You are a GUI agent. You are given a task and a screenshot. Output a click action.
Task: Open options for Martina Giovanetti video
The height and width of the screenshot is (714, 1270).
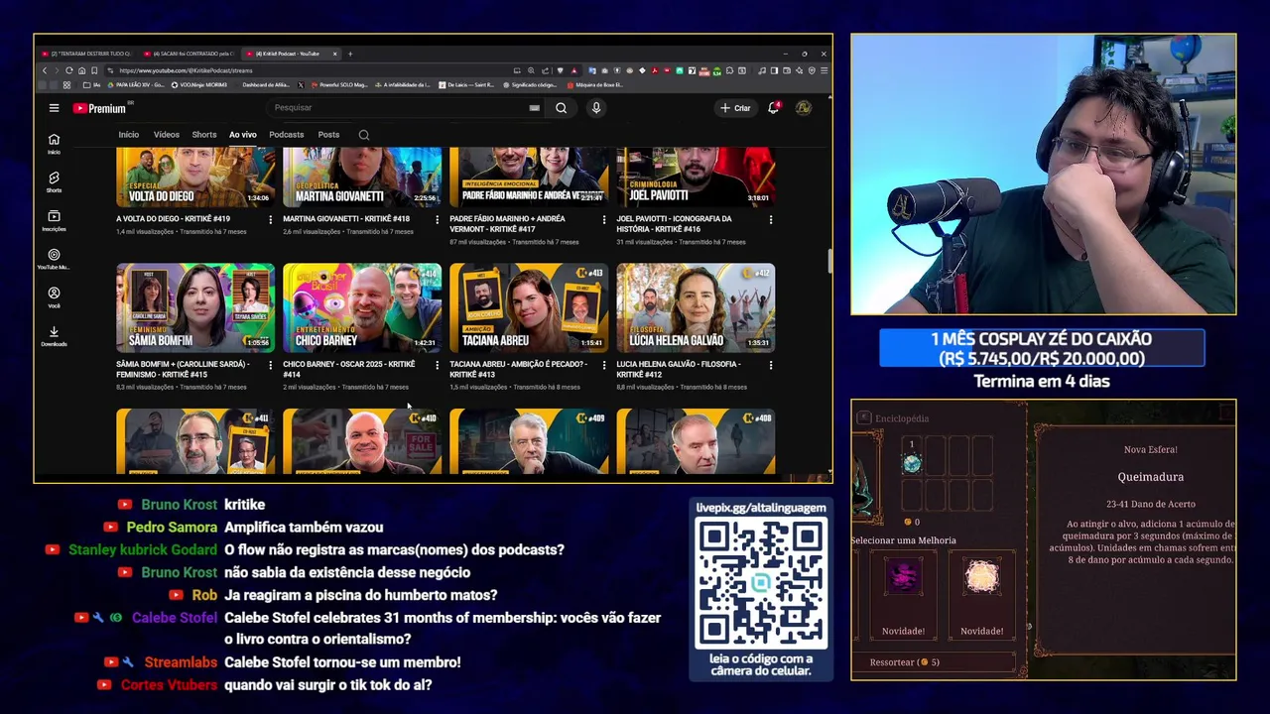437,220
